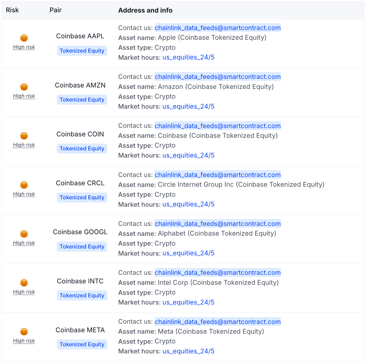Click Tokenized Equity tag under Coinbase CRCL

[82, 197]
